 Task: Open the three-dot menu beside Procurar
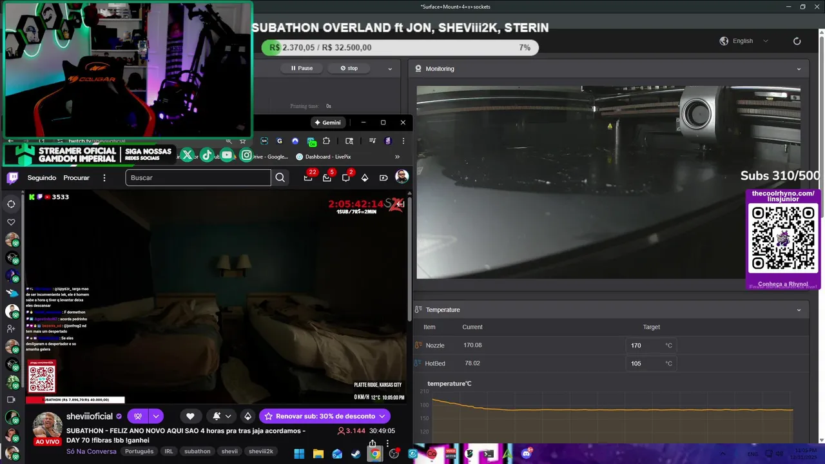coord(104,178)
